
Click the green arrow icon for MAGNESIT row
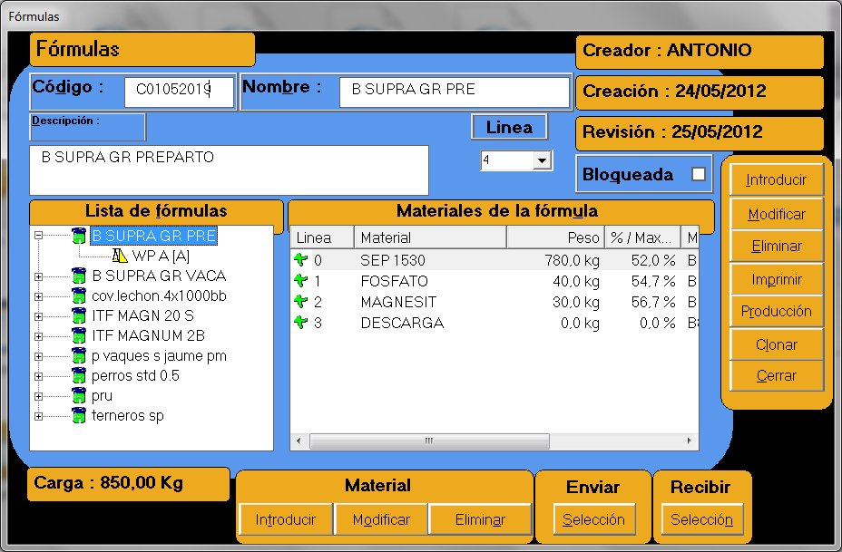[301, 302]
